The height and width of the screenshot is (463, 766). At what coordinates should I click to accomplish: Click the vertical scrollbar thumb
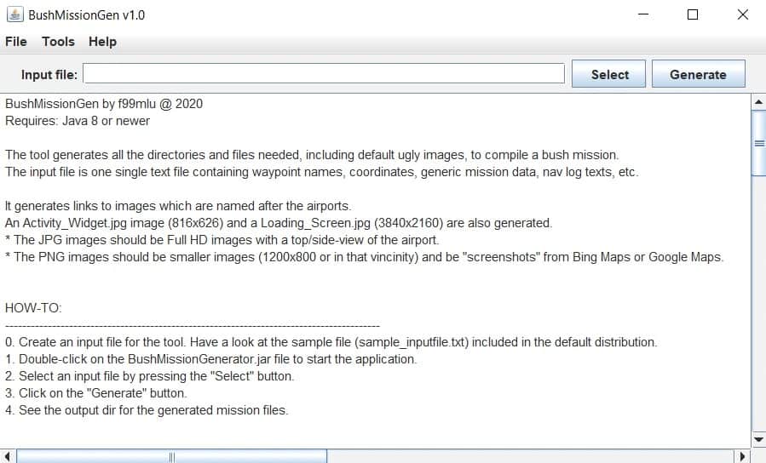point(757,143)
